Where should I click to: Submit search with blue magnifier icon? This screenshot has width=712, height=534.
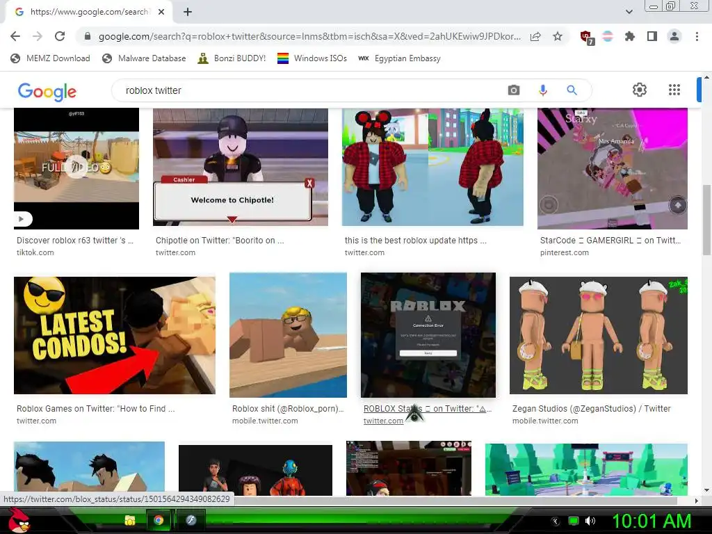(x=572, y=90)
